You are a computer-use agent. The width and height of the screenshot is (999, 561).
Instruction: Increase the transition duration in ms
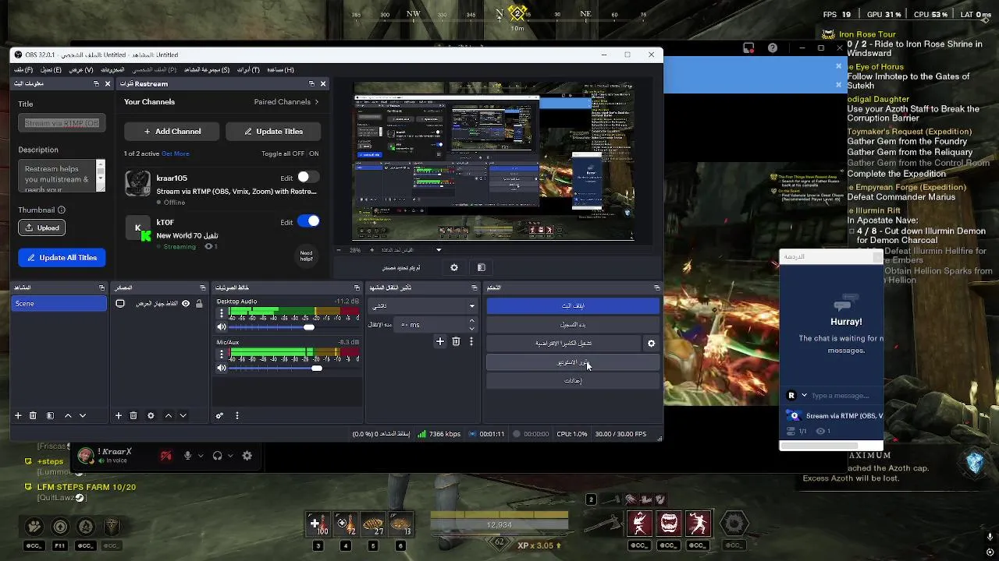(471, 321)
